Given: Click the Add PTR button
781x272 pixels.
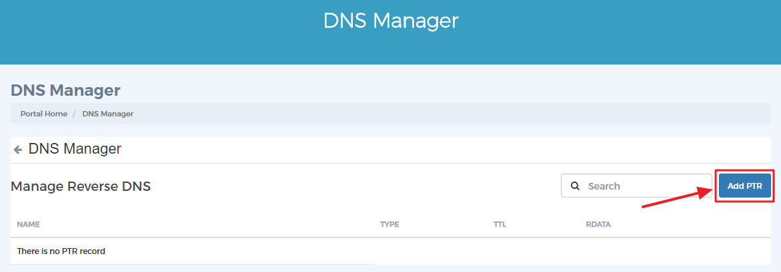Looking at the screenshot, I should (x=744, y=186).
